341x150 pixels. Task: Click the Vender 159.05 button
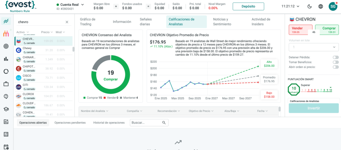pos(300,30)
